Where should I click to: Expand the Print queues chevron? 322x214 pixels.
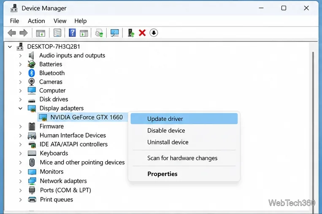pyautogui.click(x=20, y=200)
